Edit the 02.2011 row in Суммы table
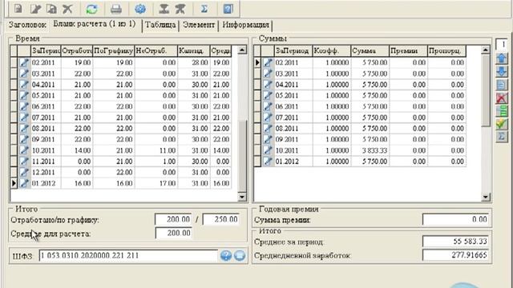Screen dimensions: 513x288 (x=268, y=62)
